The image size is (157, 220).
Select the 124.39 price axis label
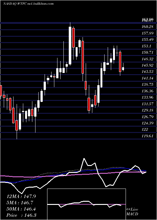pyautogui.click(x=148, y=123)
